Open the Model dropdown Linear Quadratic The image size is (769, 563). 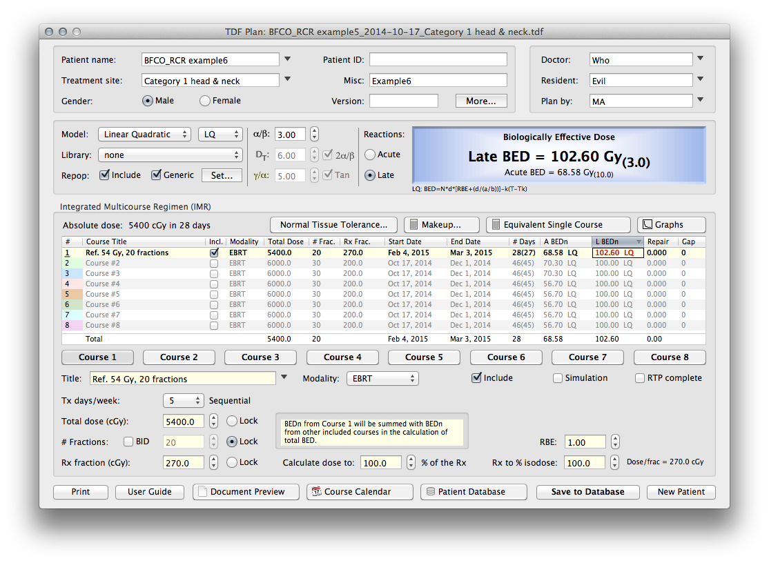[x=144, y=135]
